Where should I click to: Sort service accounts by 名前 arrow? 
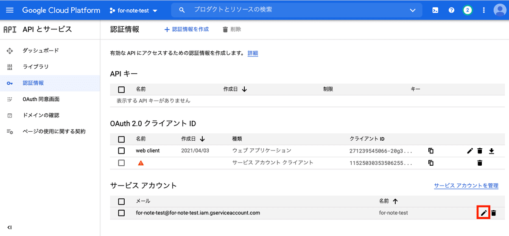[x=395, y=201]
